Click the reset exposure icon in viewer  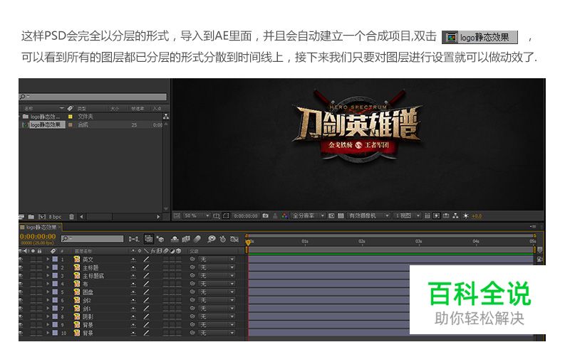(x=466, y=216)
